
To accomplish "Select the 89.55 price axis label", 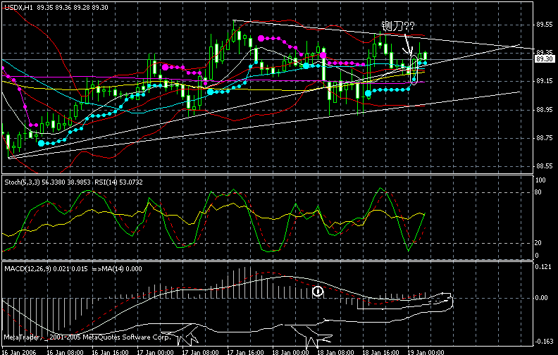I will (x=545, y=25).
